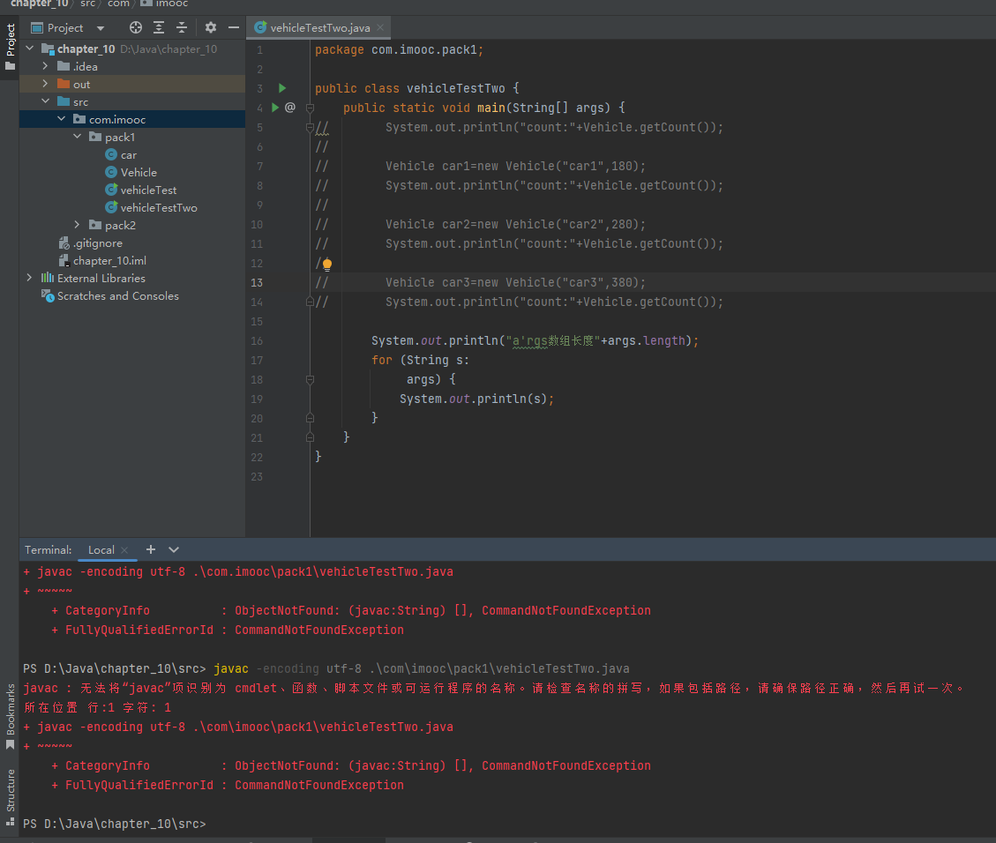Open vehicleTest class in tree
Image resolution: width=996 pixels, height=843 pixels.
pos(148,190)
